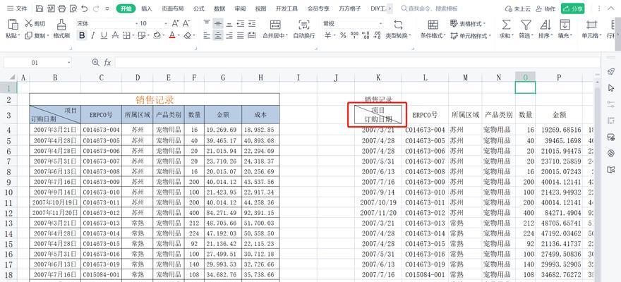Screen dimensions: 621x282
Task: Switch to the Data (数据) tab
Action: coord(219,8)
